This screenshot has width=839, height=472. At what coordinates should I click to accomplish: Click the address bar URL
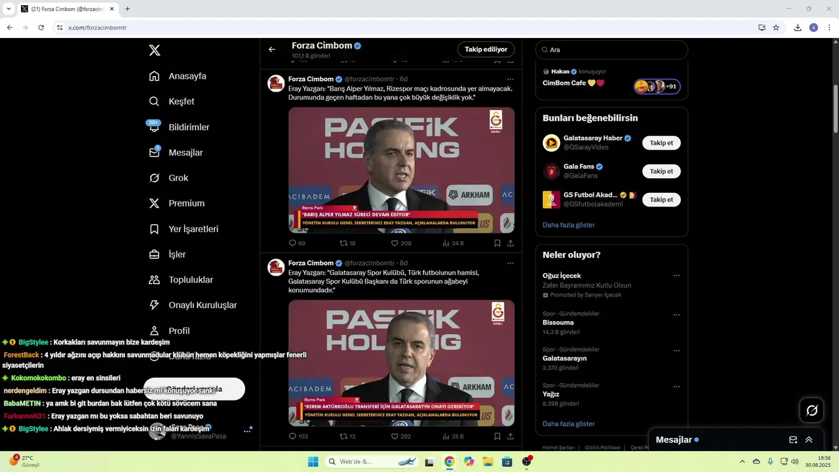click(x=98, y=28)
